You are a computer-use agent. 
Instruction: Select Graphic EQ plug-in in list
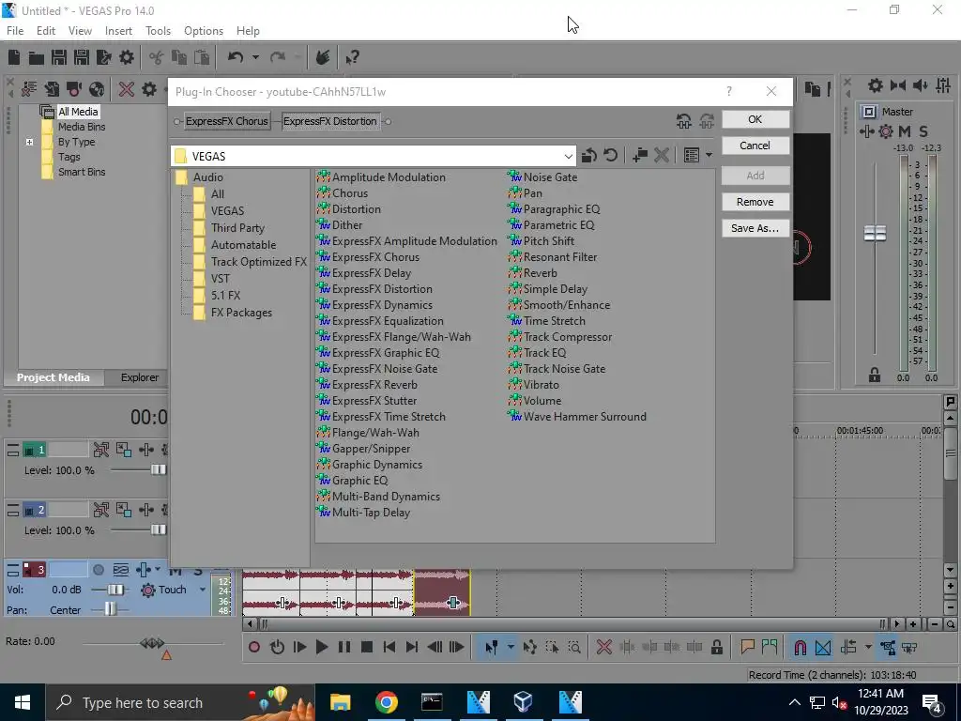359,481
